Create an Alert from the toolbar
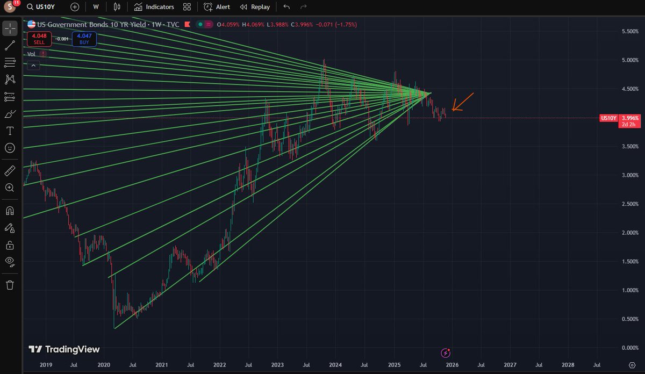Image resolution: width=645 pixels, height=374 pixels. tap(217, 7)
